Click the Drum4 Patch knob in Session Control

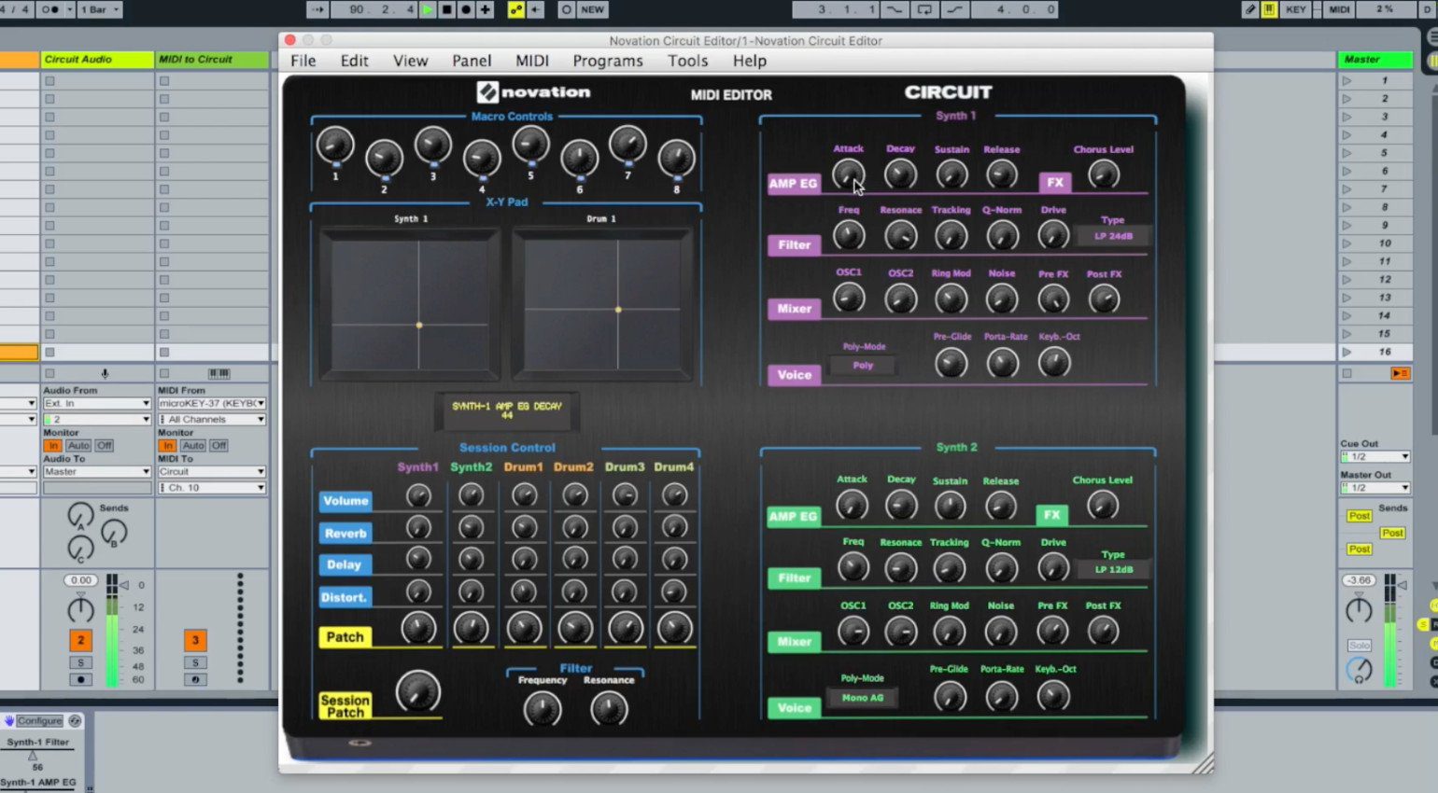tap(675, 628)
